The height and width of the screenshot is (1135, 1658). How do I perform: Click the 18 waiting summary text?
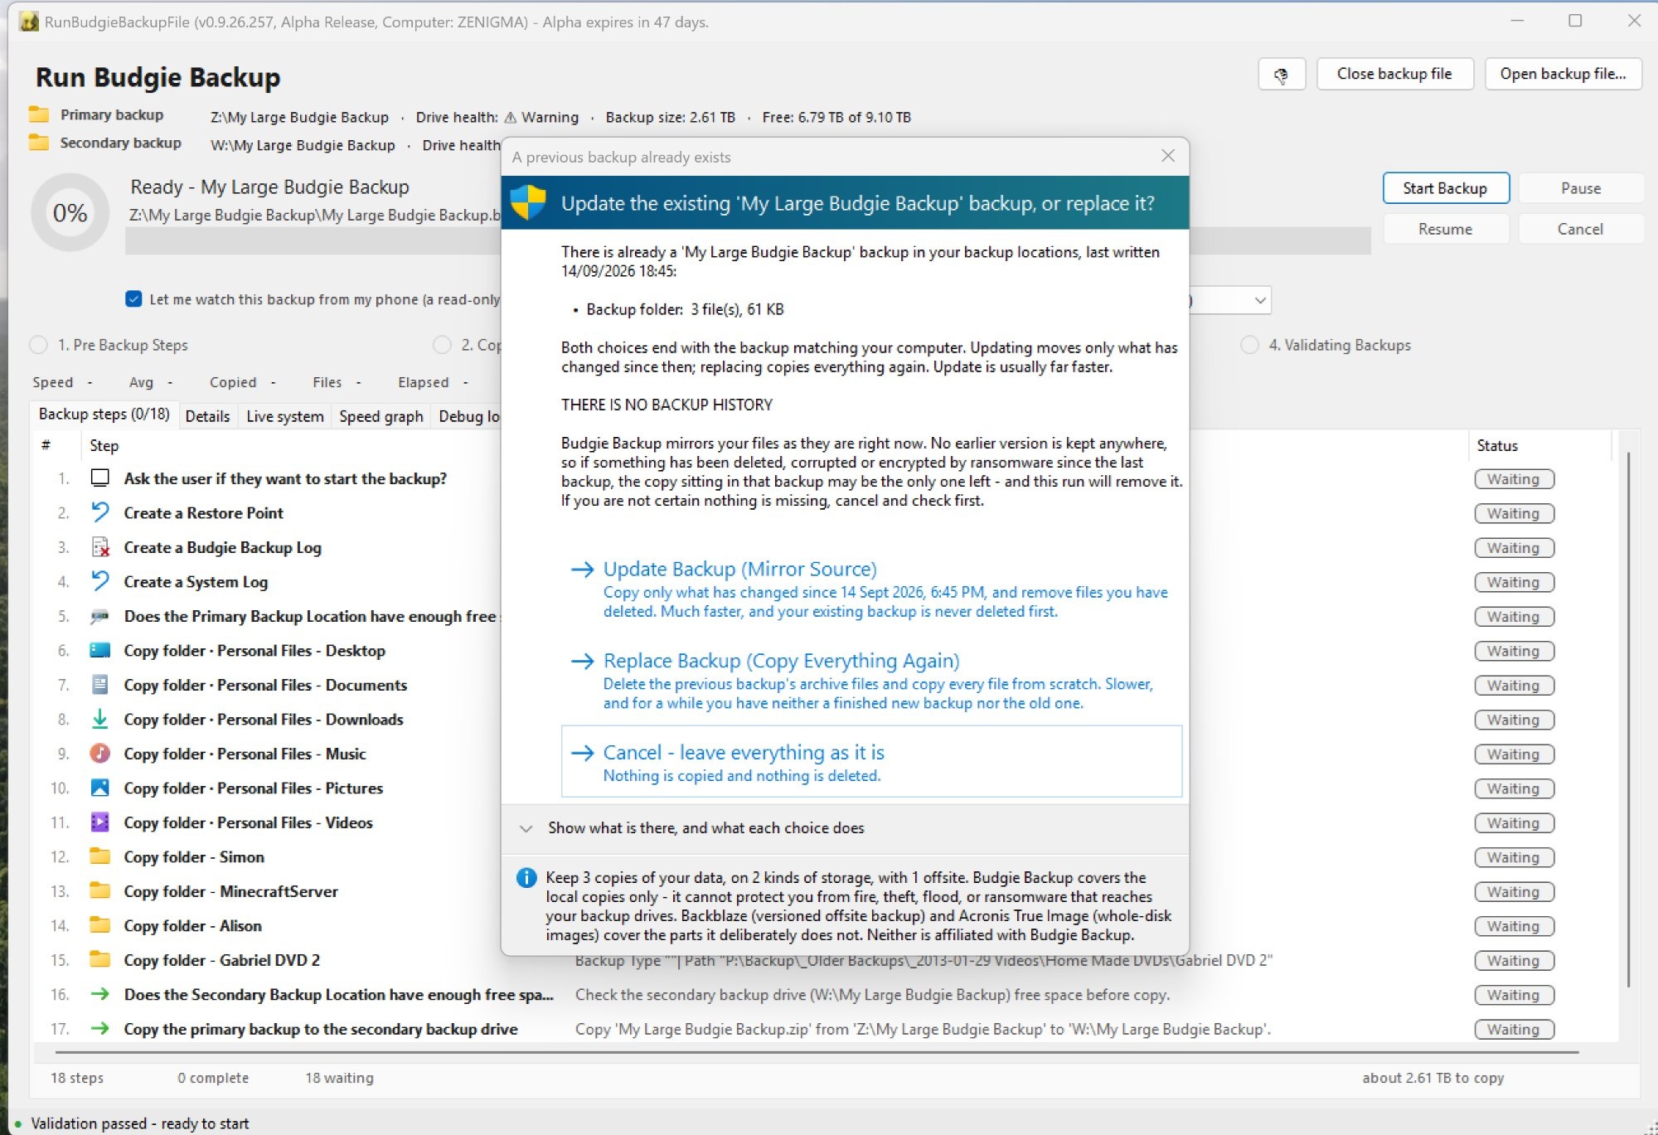coord(339,1078)
